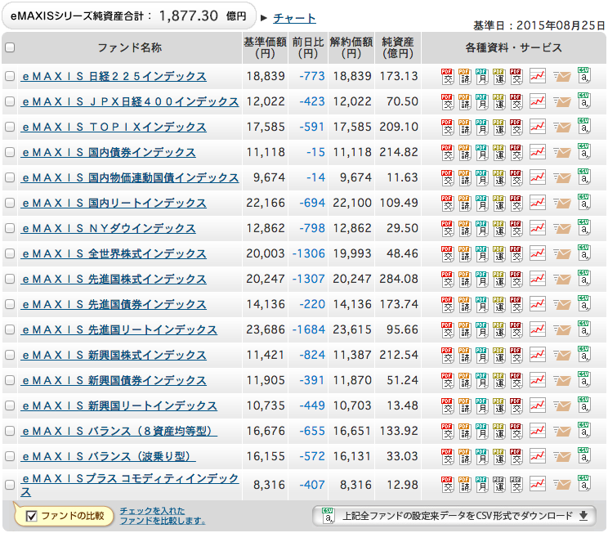Open olive 運 PDF for TOPIXインデックス
The height and width of the screenshot is (533, 608).
click(498, 127)
